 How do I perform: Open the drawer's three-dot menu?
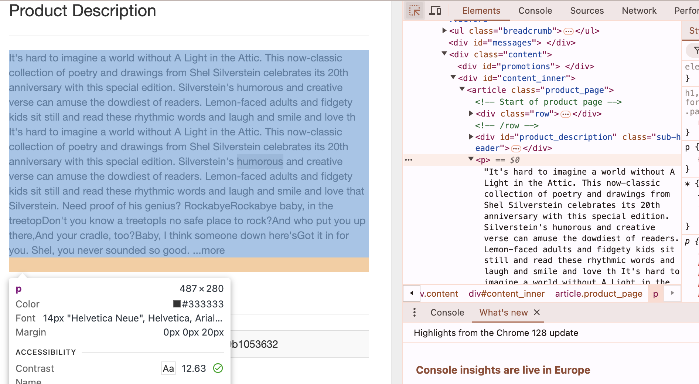tap(415, 313)
